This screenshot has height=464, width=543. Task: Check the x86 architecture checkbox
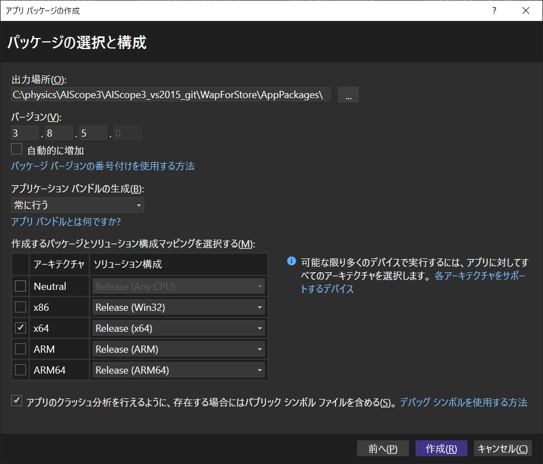coord(20,307)
